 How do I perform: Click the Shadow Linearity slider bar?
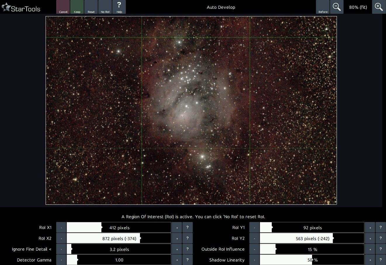pos(312,260)
